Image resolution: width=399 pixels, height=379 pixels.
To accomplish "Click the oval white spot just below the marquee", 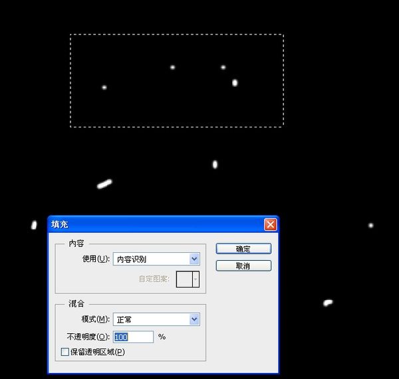I will coord(215,165).
